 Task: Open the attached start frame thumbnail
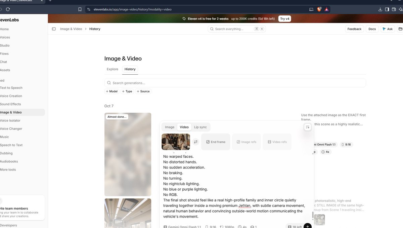click(176, 142)
